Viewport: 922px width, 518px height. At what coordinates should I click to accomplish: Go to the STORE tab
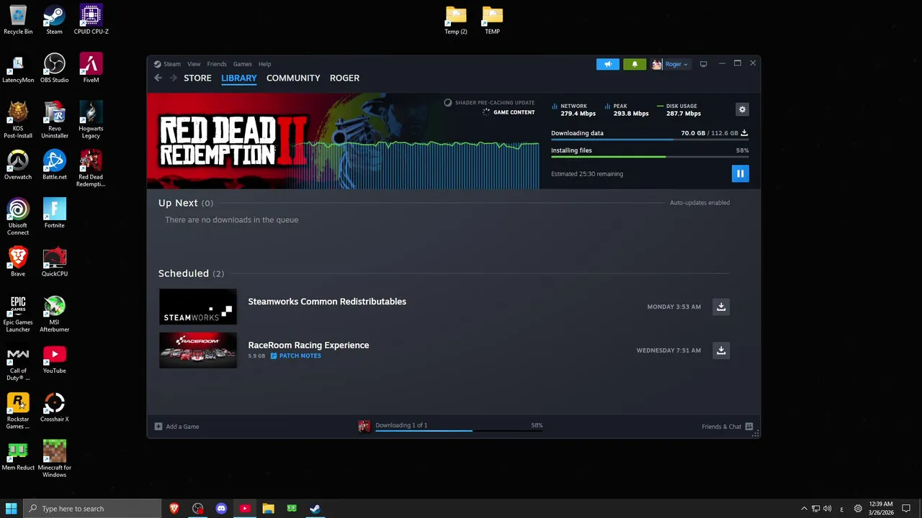pyautogui.click(x=197, y=78)
